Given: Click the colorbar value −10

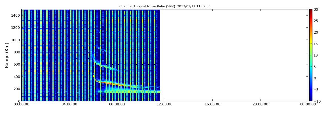Looking at the screenshot, I should pos(317,101).
